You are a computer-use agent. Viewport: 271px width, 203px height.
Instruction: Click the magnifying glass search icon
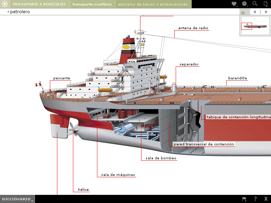255,4
